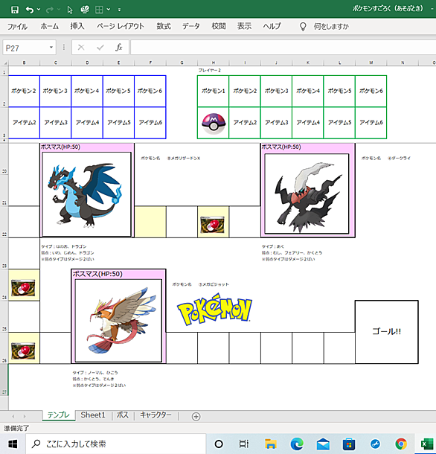This screenshot has width=436, height=454.
Task: Switch to the 表示 tab
Action: (244, 26)
